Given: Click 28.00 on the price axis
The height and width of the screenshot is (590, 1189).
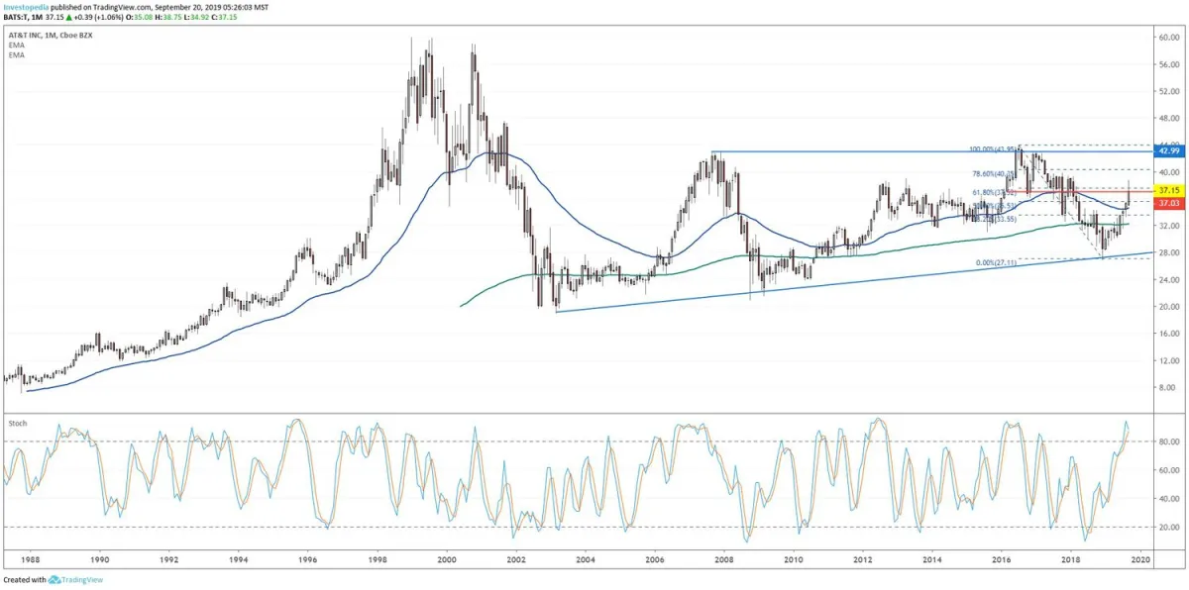Looking at the screenshot, I should 1167,252.
